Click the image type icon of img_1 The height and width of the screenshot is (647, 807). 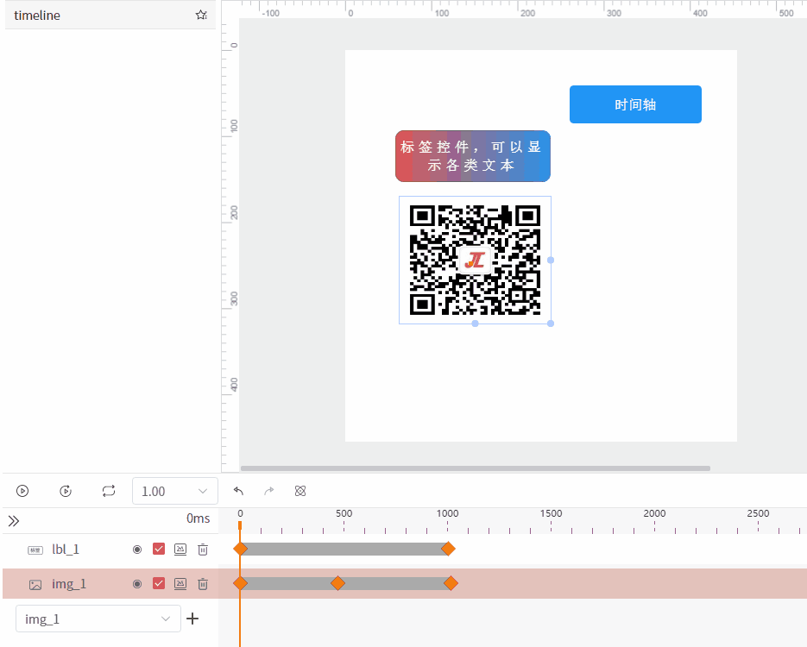(35, 585)
